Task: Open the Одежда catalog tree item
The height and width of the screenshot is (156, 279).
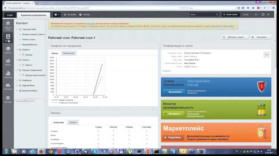Action: tap(29, 55)
